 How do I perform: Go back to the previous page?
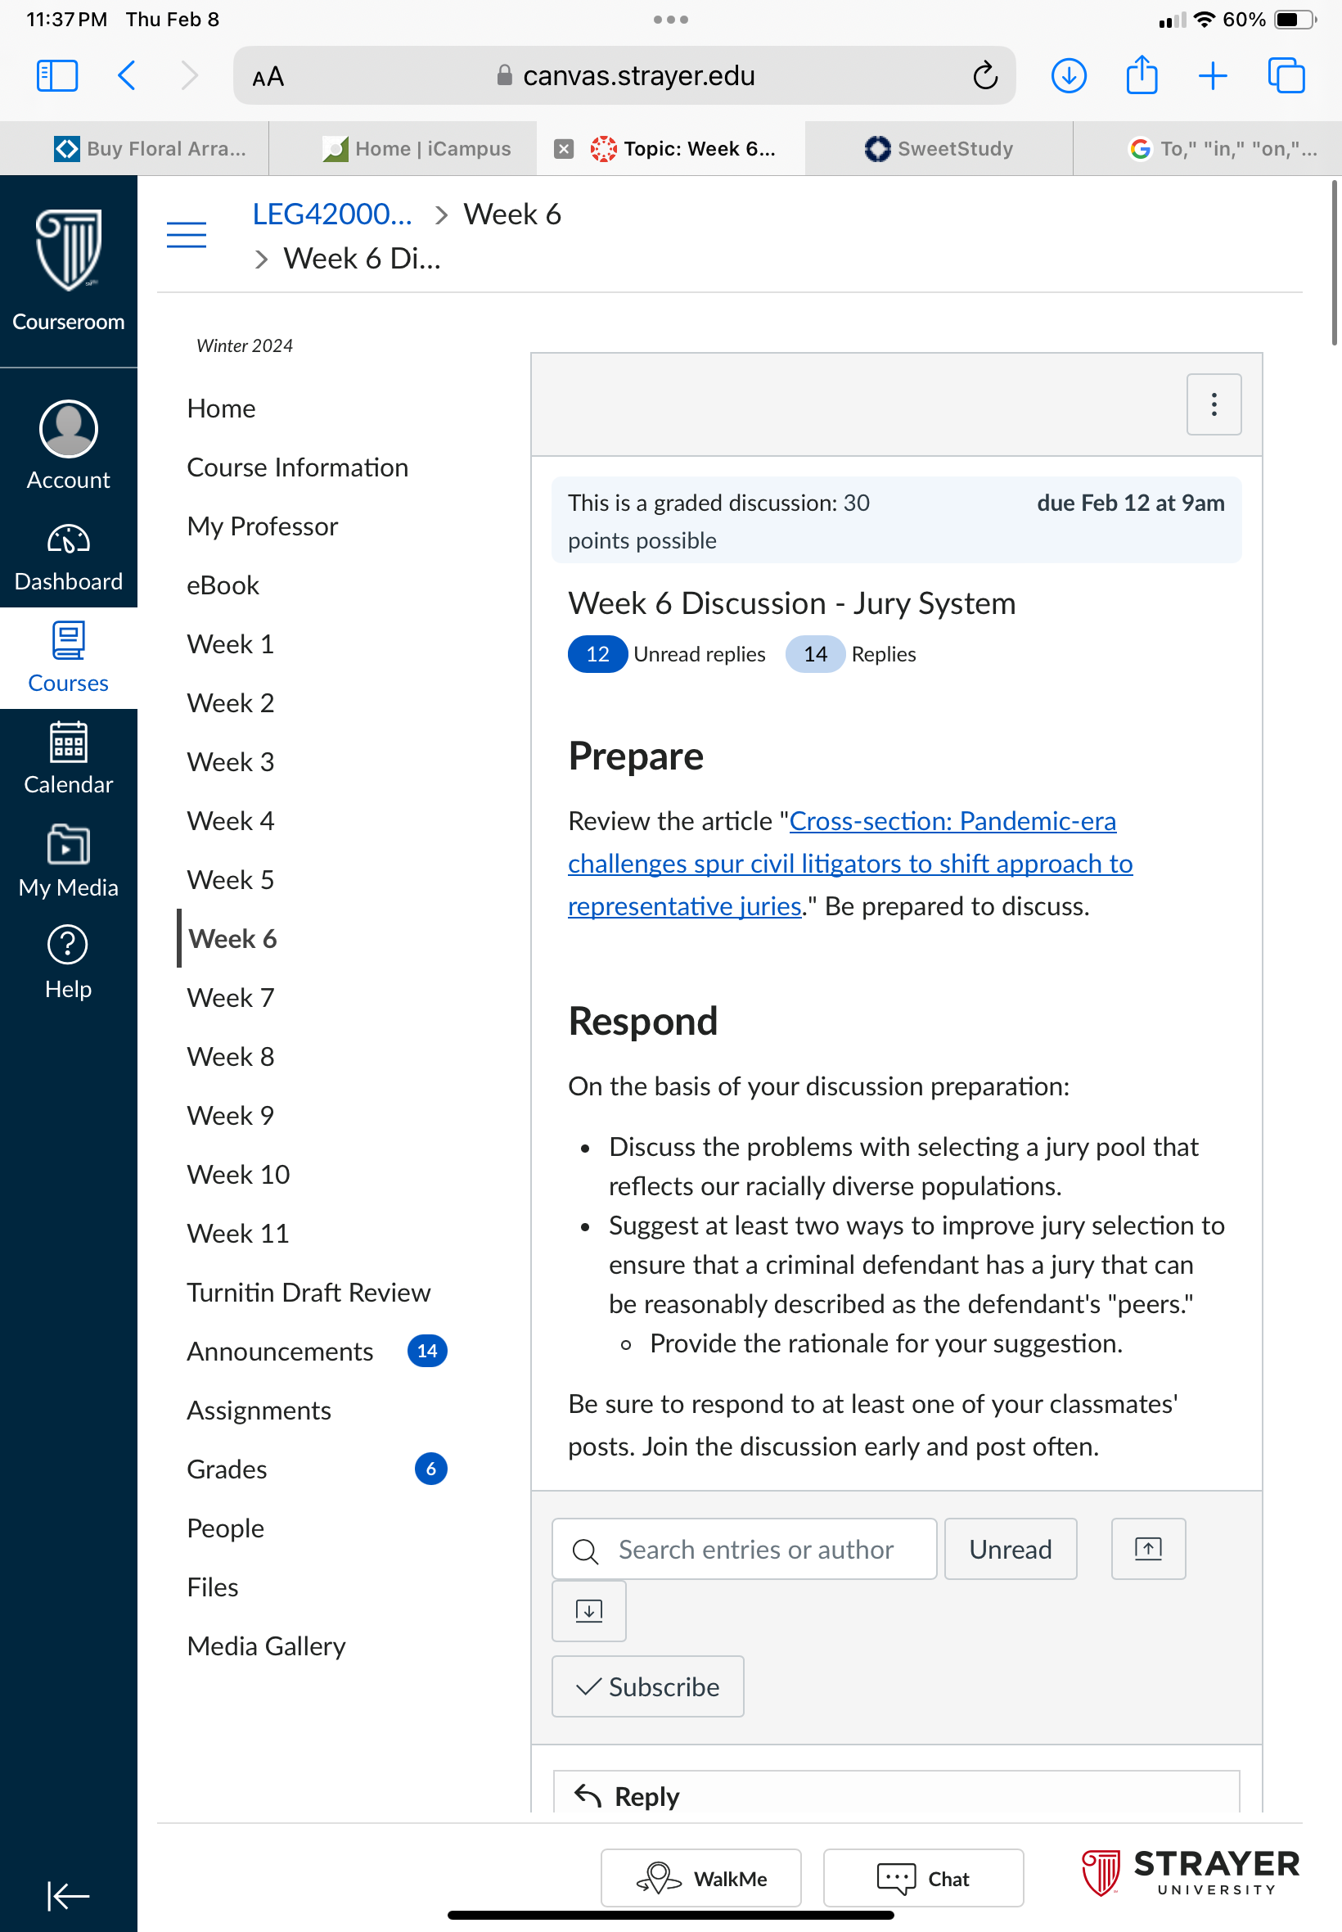click(127, 75)
